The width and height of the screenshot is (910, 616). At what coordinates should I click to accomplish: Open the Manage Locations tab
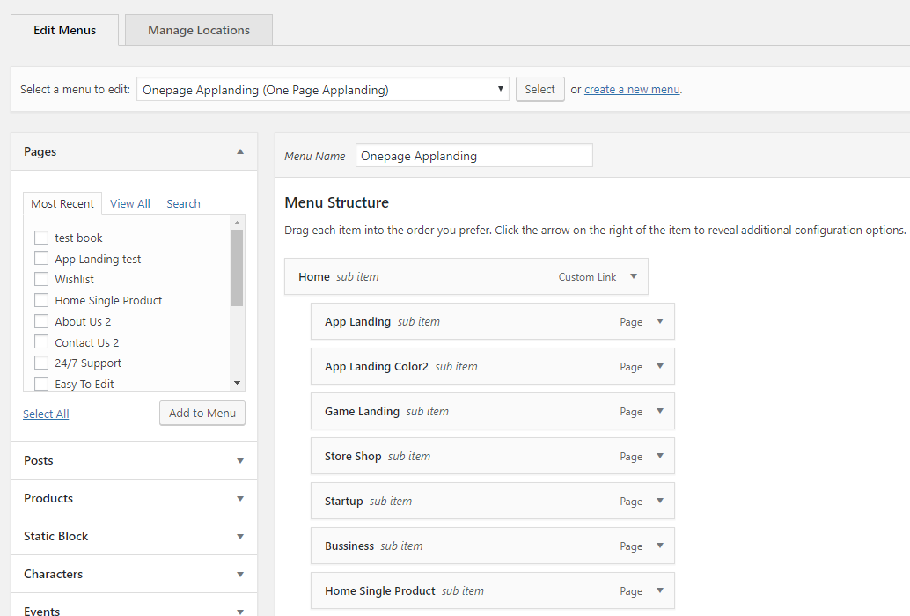tap(199, 30)
